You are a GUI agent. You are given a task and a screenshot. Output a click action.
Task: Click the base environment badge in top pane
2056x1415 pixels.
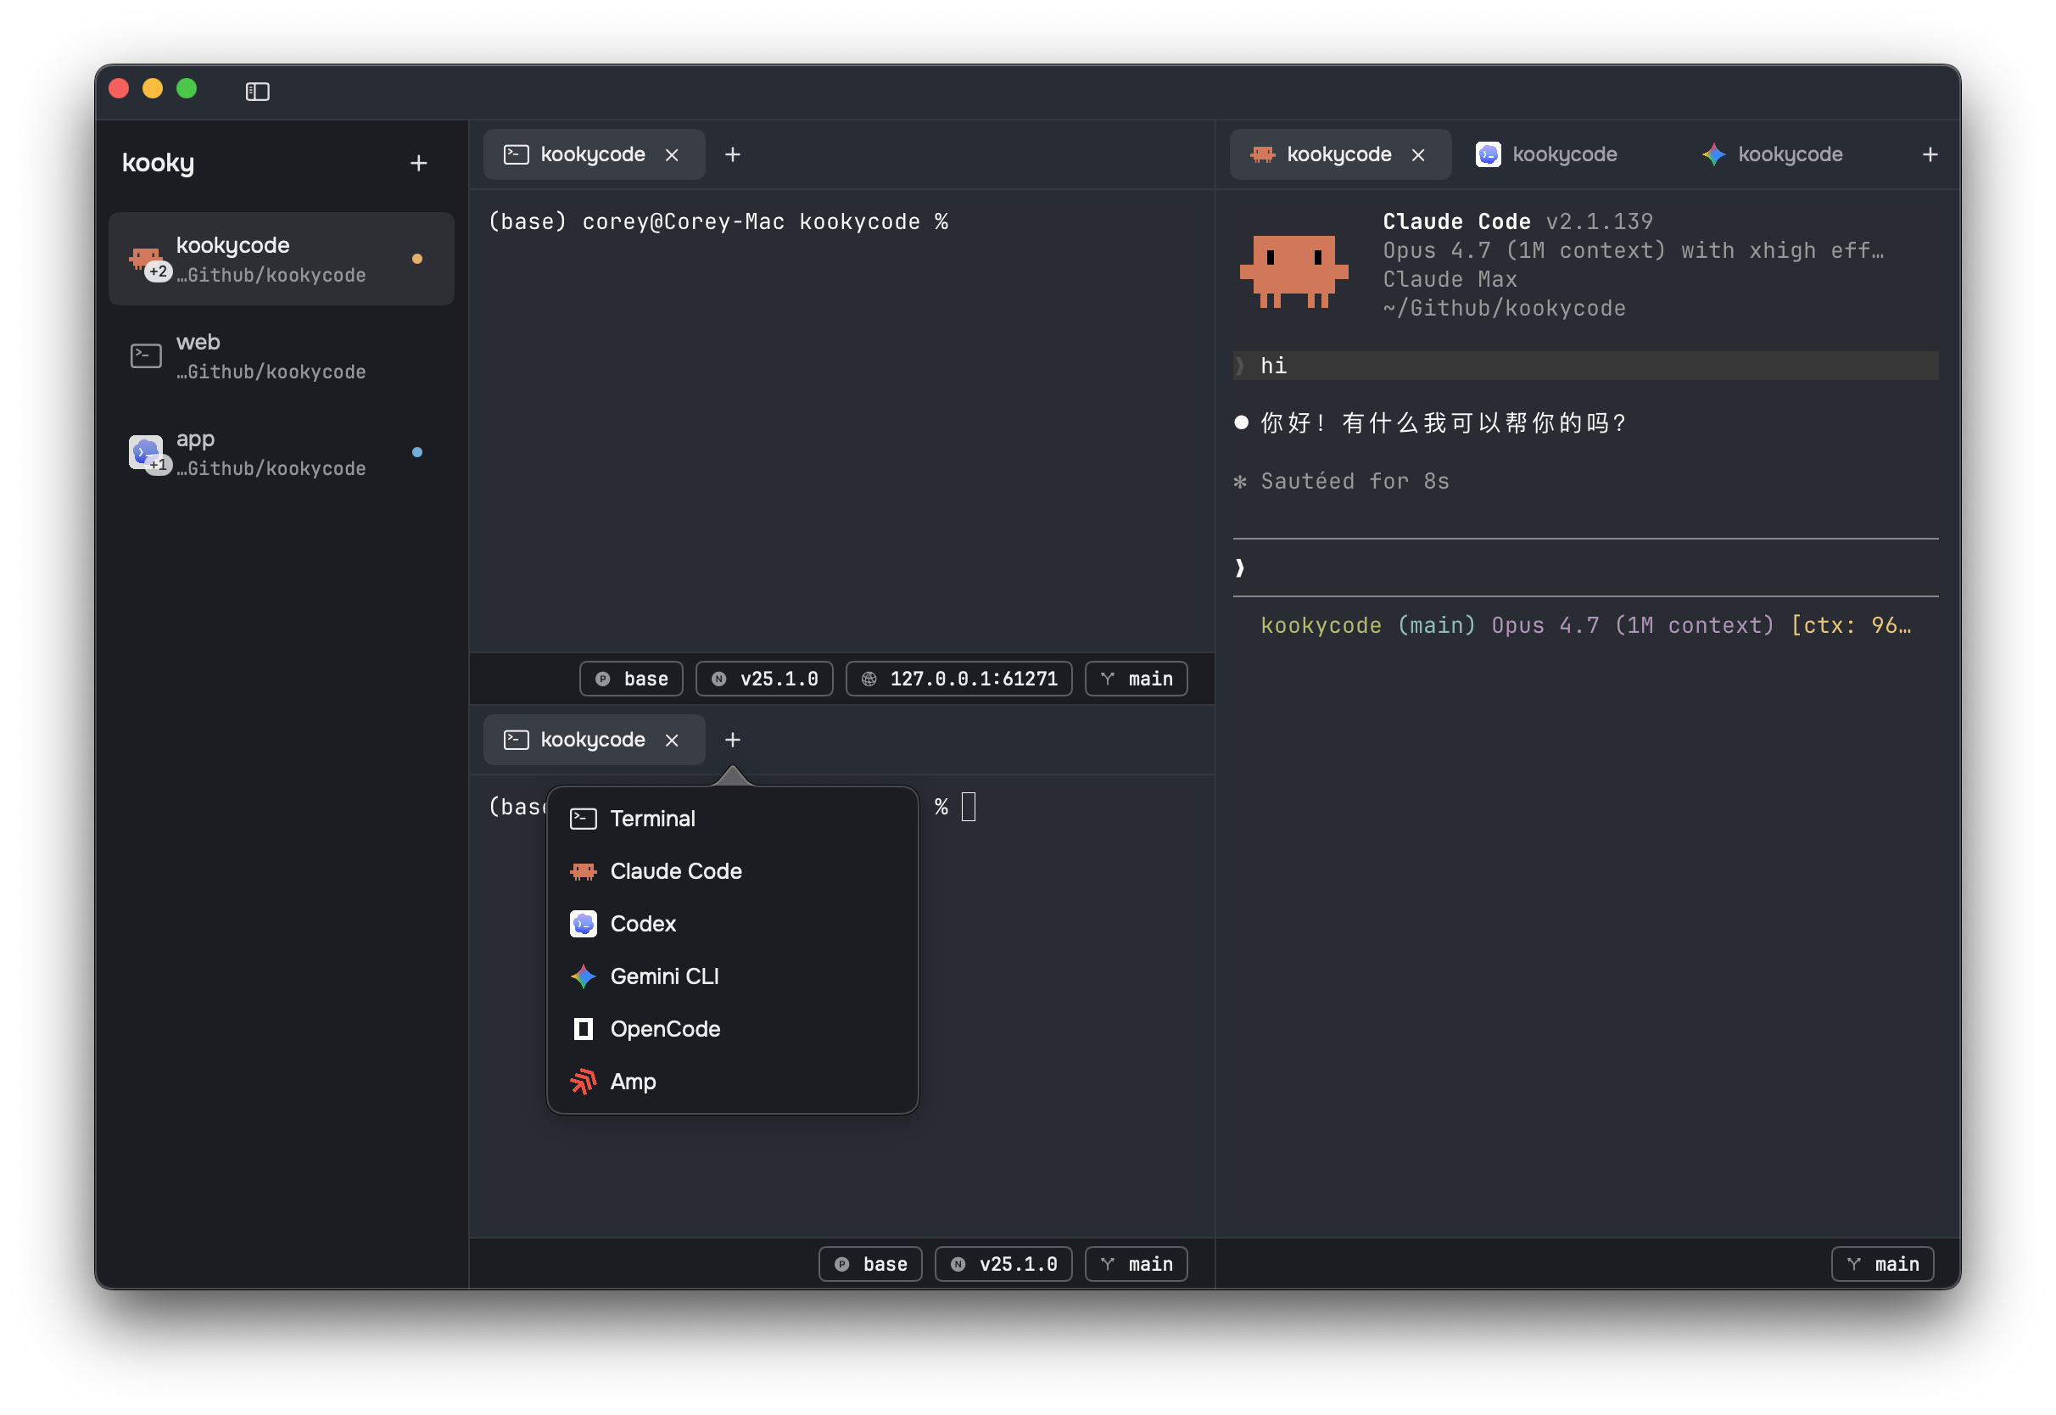[631, 680]
